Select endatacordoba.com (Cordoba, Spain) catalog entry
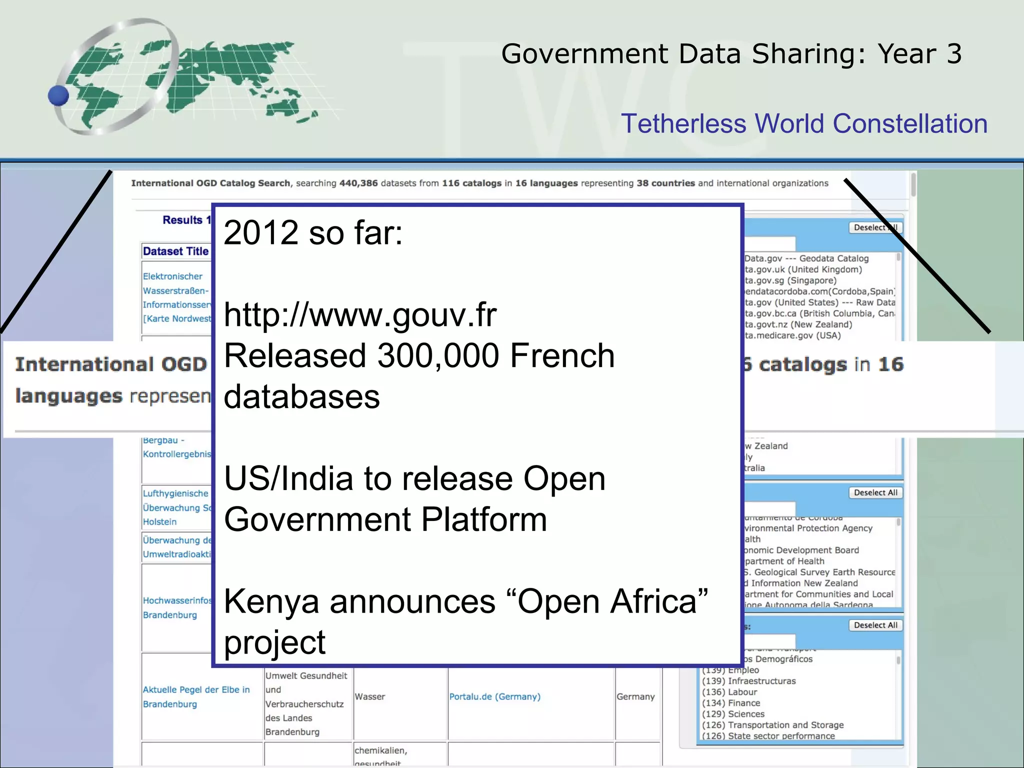This screenshot has width=1024, height=768. pos(819,291)
